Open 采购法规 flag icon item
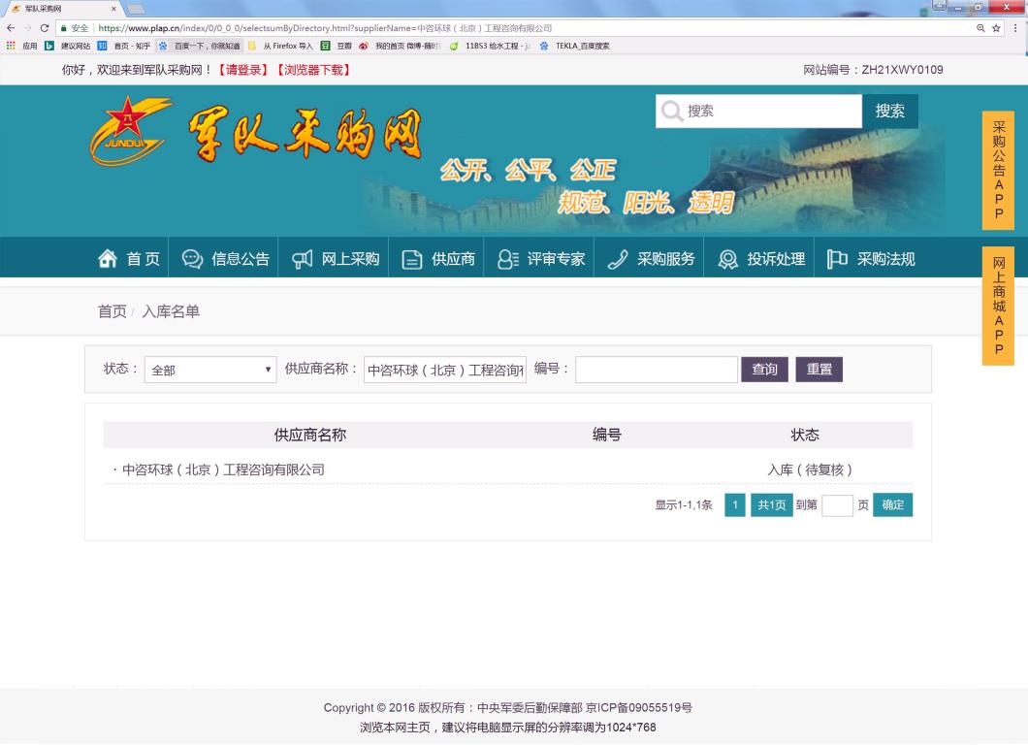 (x=870, y=259)
